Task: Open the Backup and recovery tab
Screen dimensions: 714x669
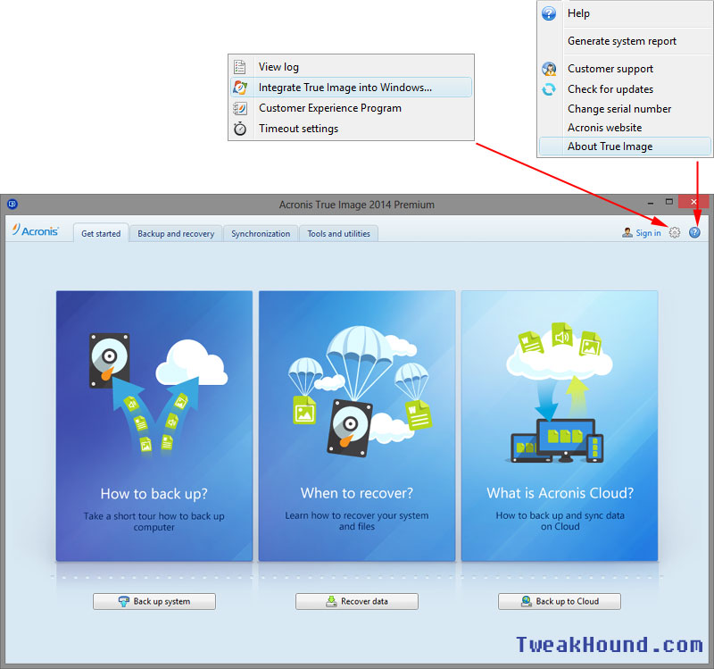Action: [176, 233]
